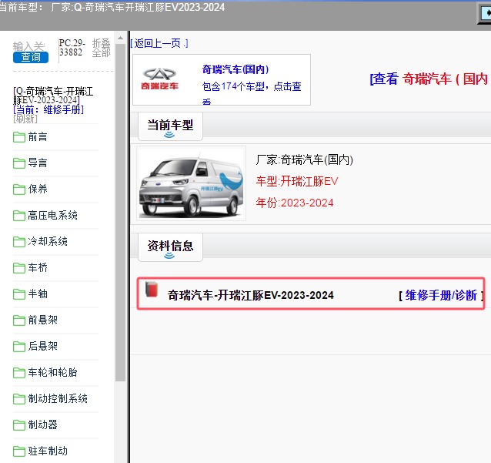Open the 车桥 folder icon
Screen dimensions: 491x463
tap(19, 267)
